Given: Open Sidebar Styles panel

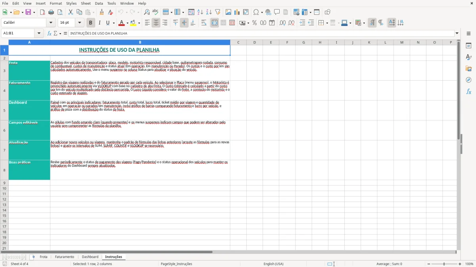Looking at the screenshot, I should coord(468,57).
